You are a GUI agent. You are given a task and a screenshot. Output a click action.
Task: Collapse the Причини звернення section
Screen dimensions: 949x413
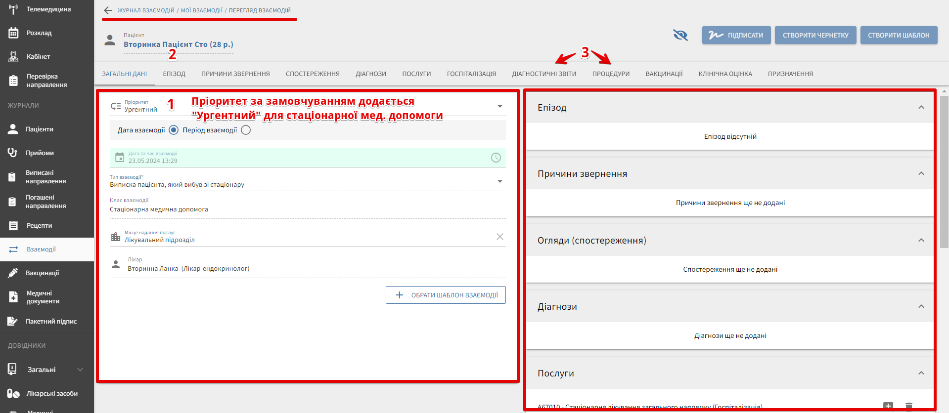[921, 174]
